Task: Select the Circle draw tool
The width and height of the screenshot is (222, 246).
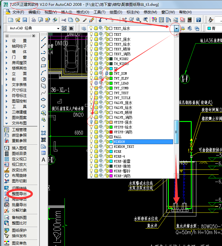Action: click(43, 79)
